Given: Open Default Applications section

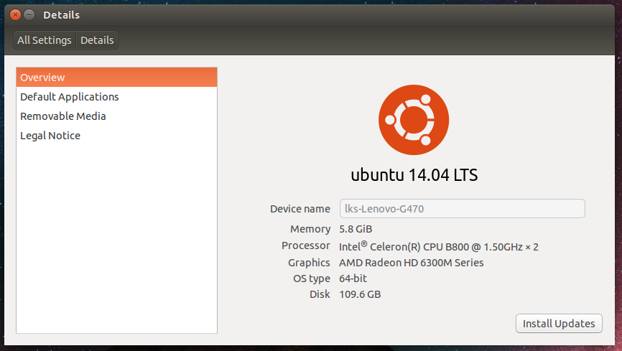Looking at the screenshot, I should pyautogui.click(x=116, y=97).
